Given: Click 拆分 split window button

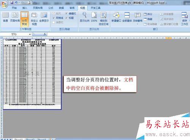Looking at the screenshot, I should point(148,14).
